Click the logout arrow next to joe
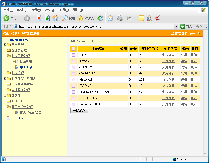Image resolution: width=209 pixels, height=163 pixels. pos(198,33)
